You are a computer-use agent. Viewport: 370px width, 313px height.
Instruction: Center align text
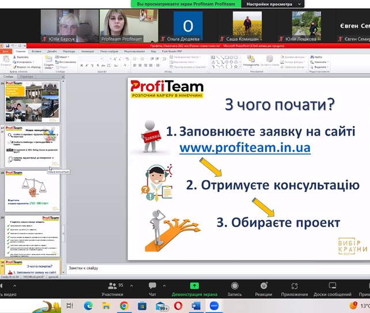pyautogui.click(x=140, y=65)
